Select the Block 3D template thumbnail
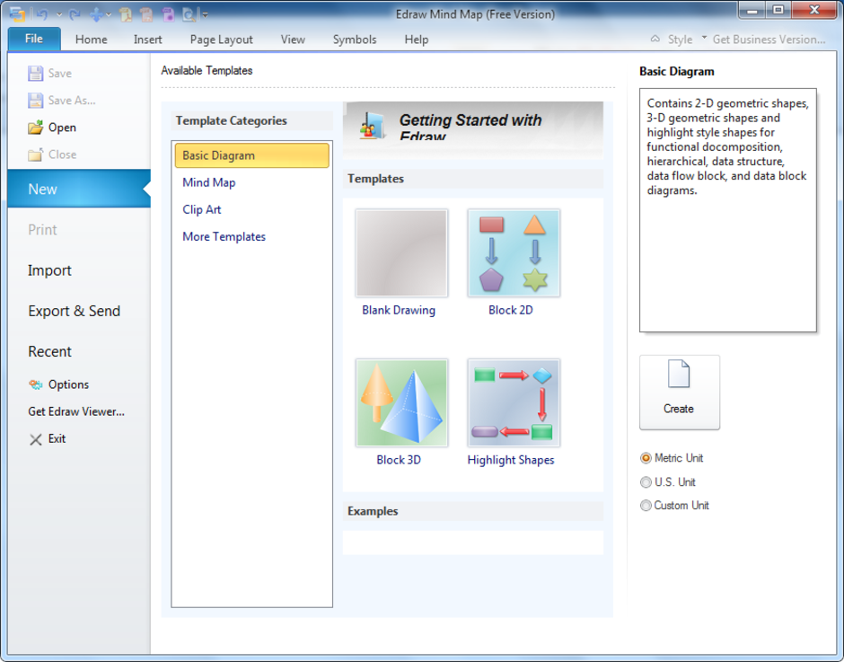 click(401, 403)
